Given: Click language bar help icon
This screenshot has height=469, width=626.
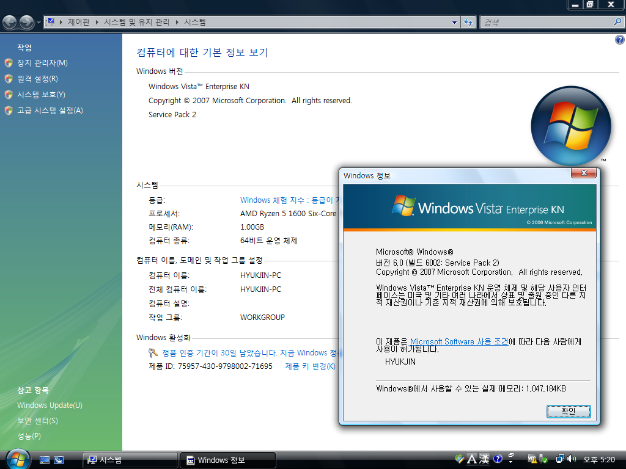Looking at the screenshot, I should coord(498,459).
